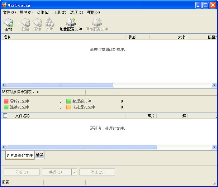This screenshot has height=187, width=218.
Task: Expand the 整理 button dropdown arrow
Action: (74, 172)
